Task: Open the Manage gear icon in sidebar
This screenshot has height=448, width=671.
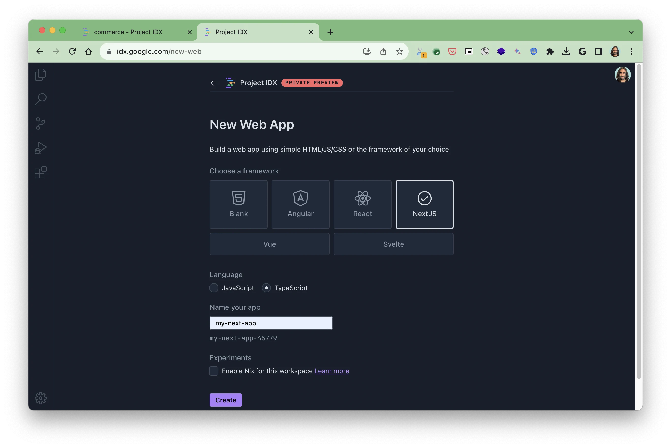Action: click(41, 398)
